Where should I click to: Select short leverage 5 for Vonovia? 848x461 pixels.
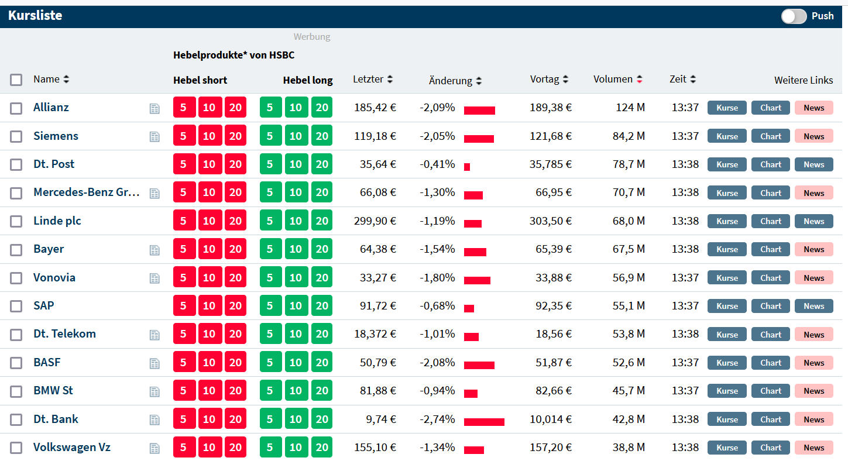point(184,277)
